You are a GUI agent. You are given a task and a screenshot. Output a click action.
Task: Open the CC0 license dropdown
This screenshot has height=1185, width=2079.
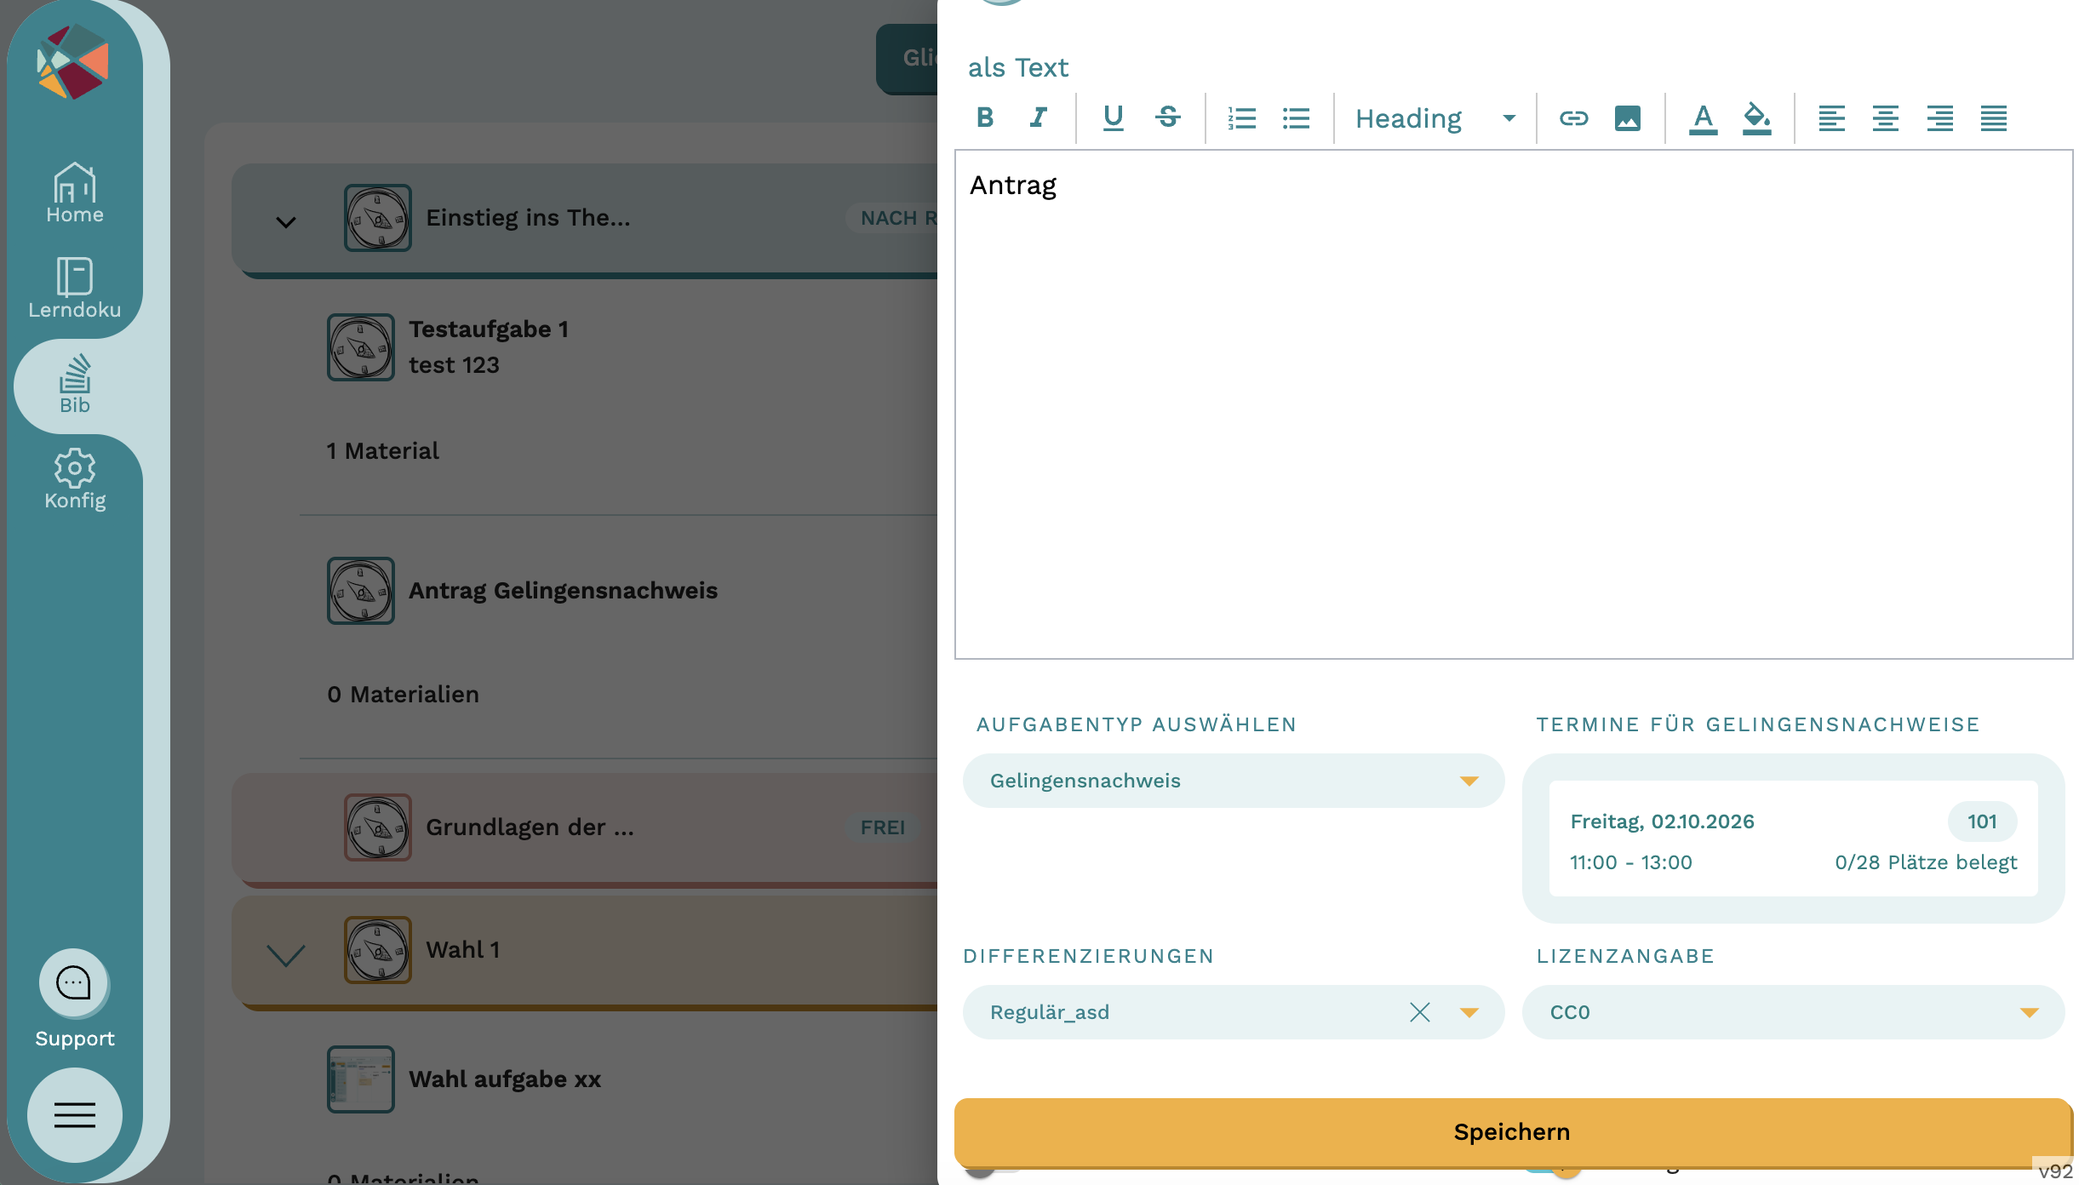tap(1794, 1012)
